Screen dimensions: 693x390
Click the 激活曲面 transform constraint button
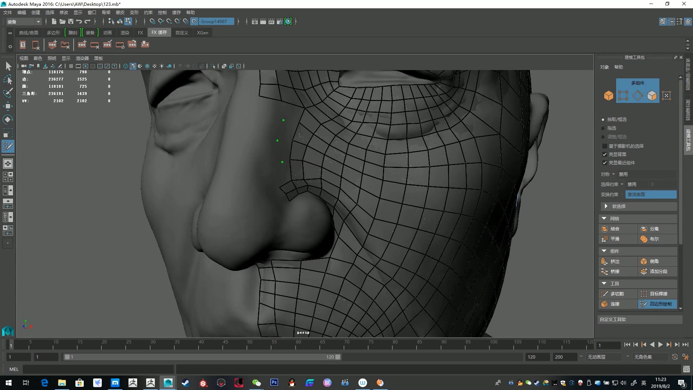(x=650, y=194)
